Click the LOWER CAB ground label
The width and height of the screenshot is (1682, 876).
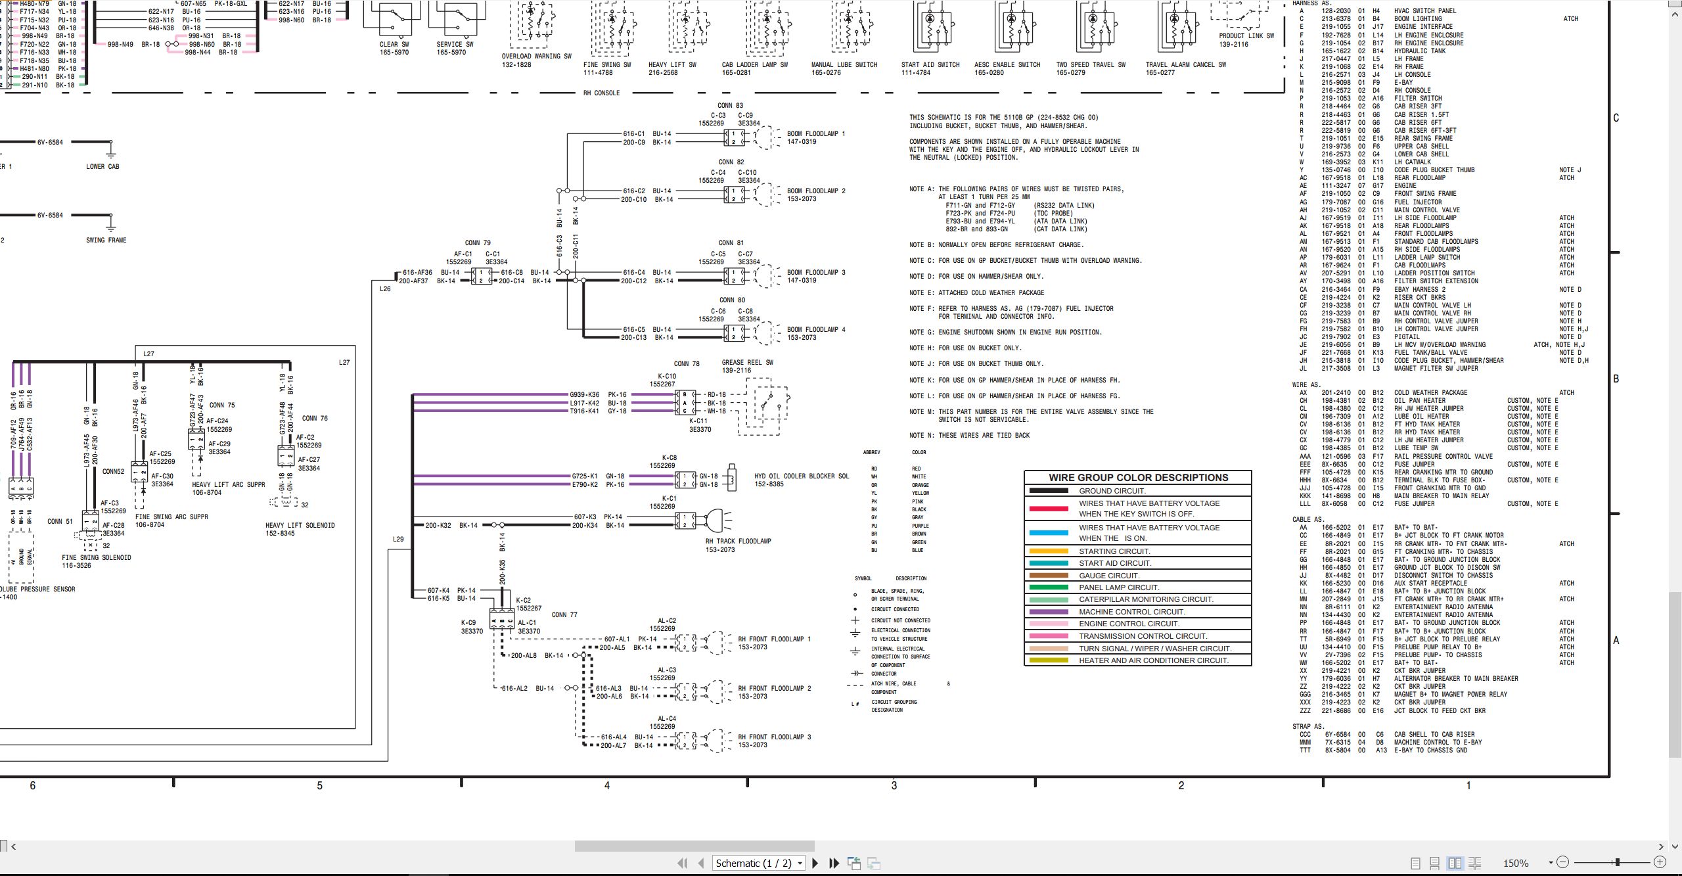pyautogui.click(x=102, y=166)
